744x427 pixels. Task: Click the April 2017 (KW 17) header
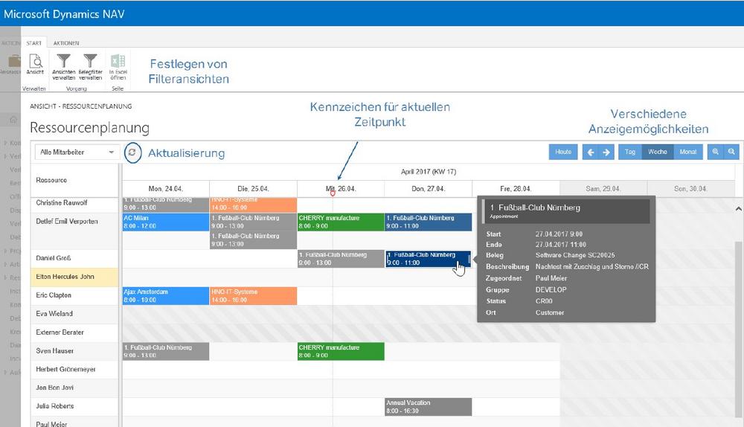click(429, 172)
